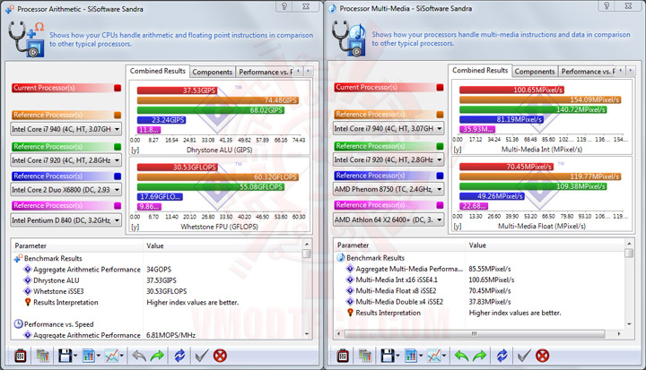Select Multi-Media Float x8 iSSE2 row
Viewport: 646px width, 370px height.
point(479,291)
